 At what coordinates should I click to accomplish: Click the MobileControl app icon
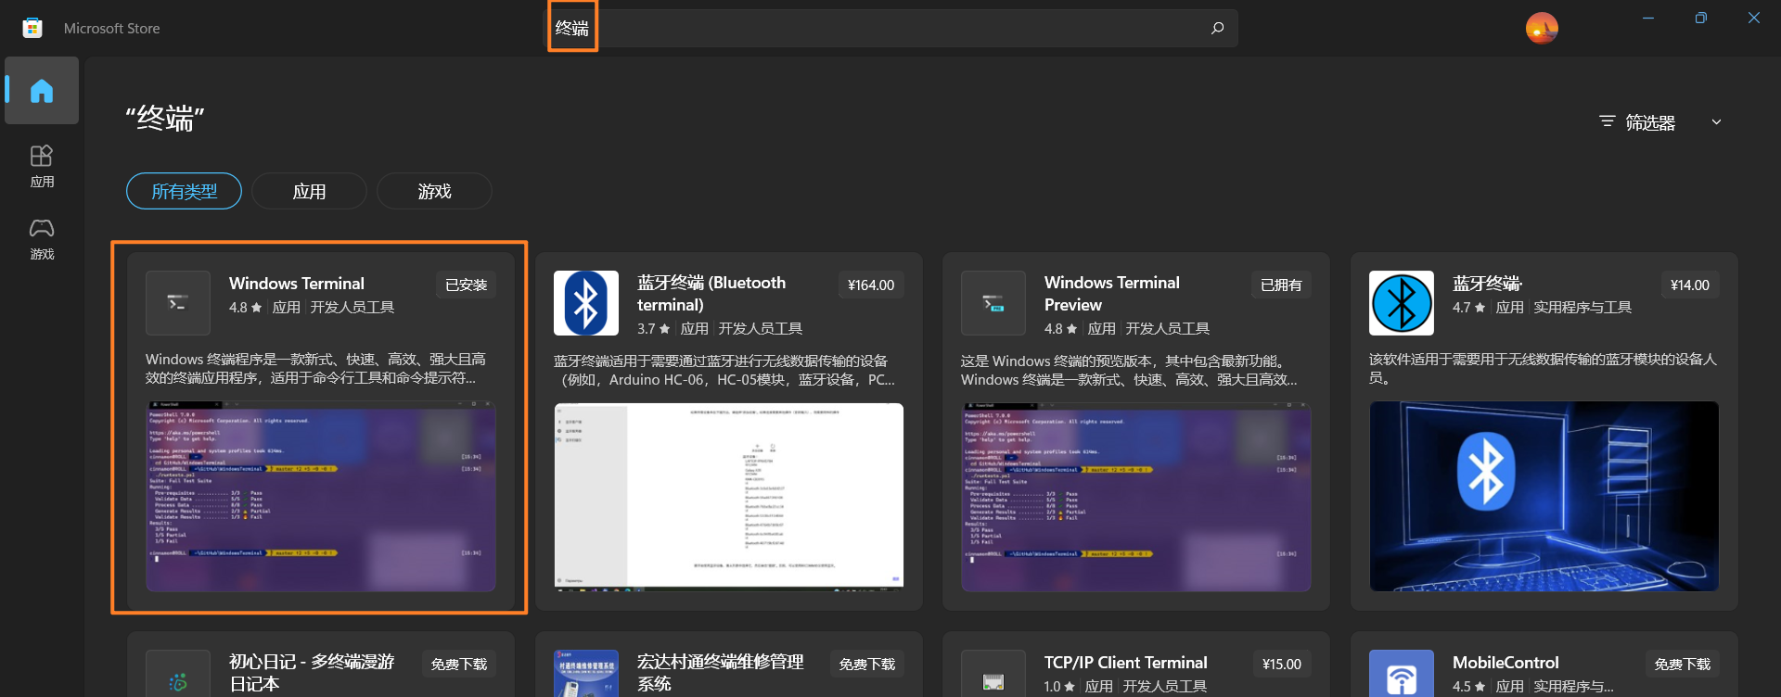[x=1402, y=674]
